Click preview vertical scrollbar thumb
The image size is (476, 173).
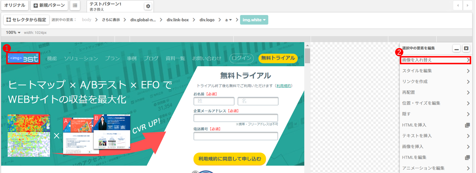tap(307, 56)
